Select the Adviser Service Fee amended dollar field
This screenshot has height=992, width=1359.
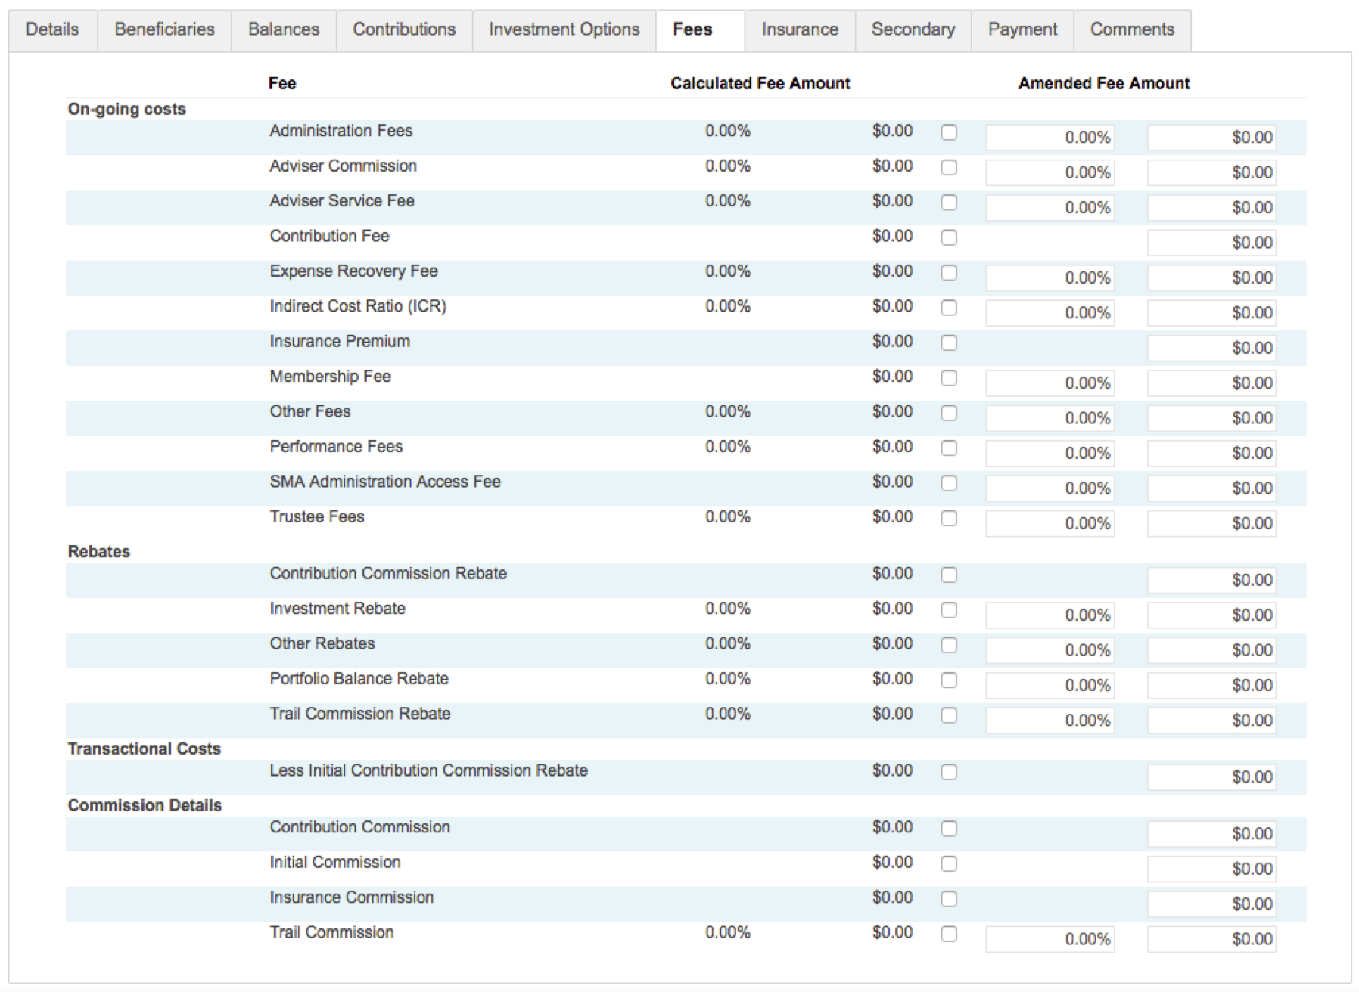click(1211, 208)
